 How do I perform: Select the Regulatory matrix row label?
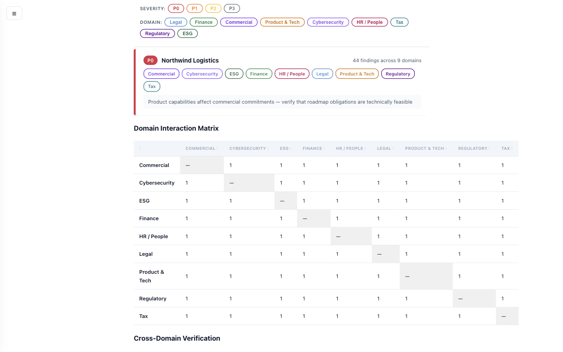point(153,299)
